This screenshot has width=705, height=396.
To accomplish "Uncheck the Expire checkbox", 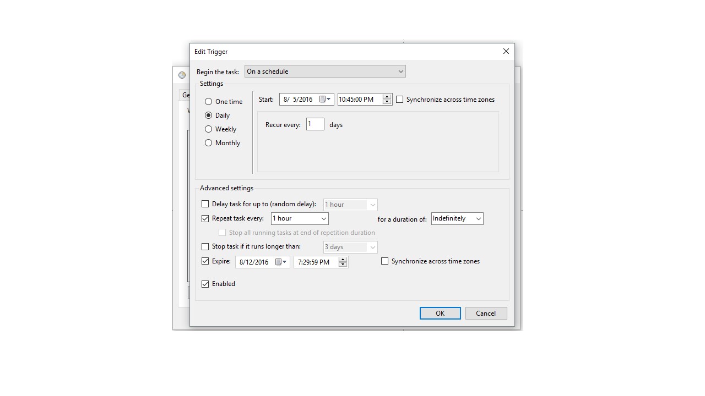I will pos(205,261).
